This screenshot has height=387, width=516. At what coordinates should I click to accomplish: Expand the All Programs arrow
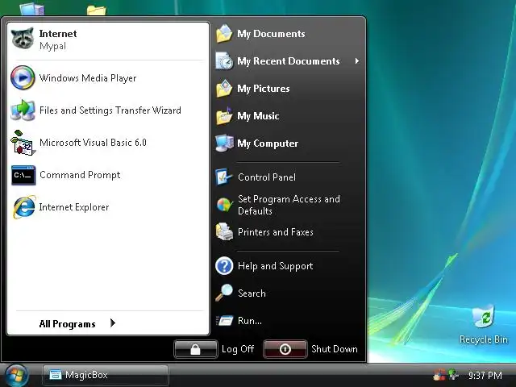113,323
